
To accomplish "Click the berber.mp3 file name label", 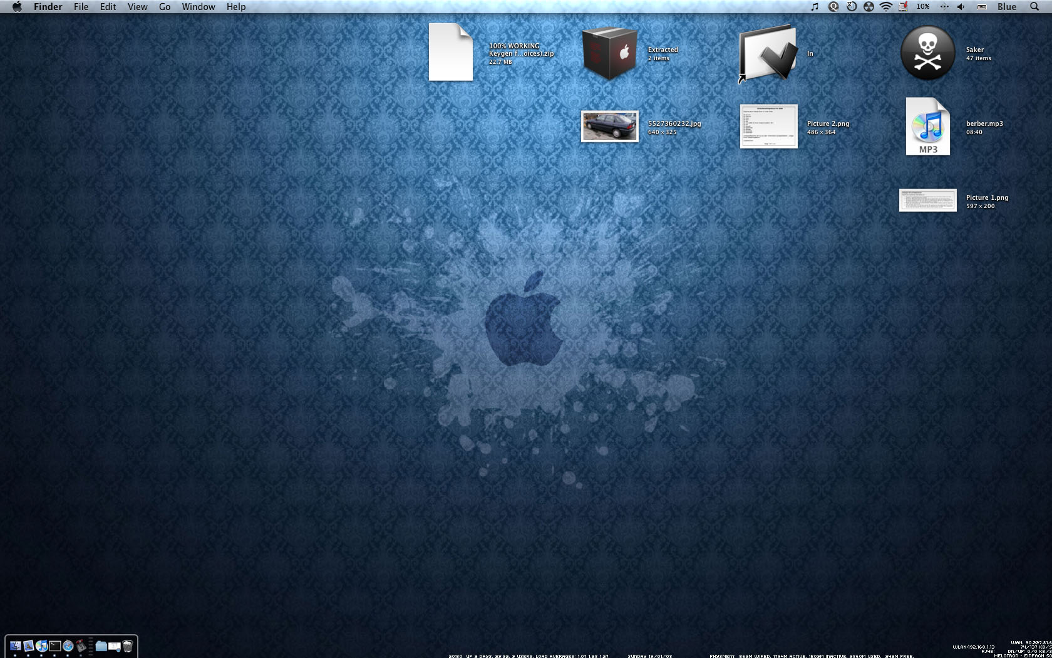I will point(984,123).
